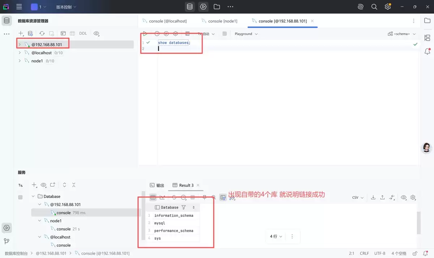
Task: Open the CSV export format dropdown
Action: tap(358, 198)
